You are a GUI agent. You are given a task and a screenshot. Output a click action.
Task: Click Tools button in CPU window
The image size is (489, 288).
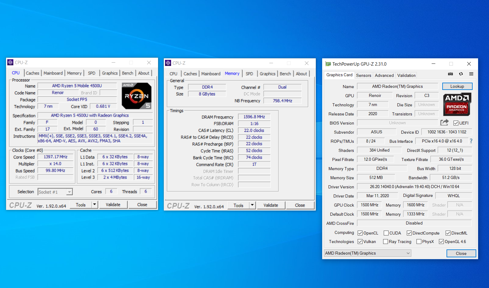(x=81, y=205)
